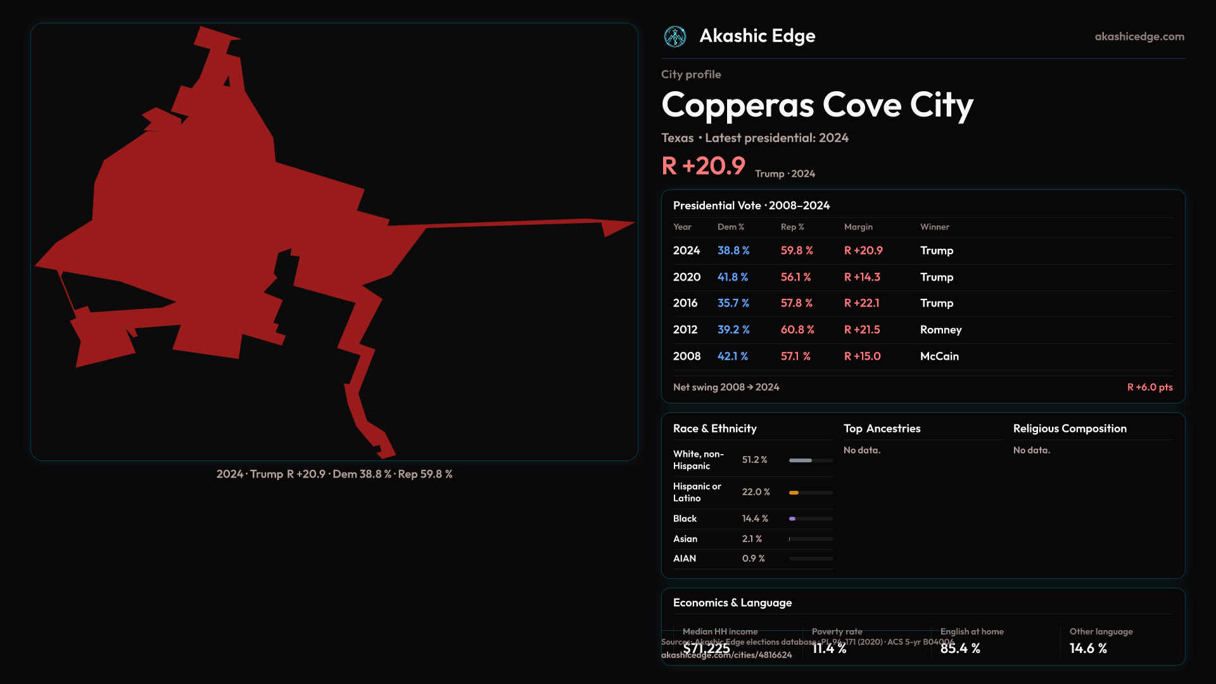Open the akashicedge.com link
Image resolution: width=1216 pixels, height=684 pixels.
[x=1139, y=37]
